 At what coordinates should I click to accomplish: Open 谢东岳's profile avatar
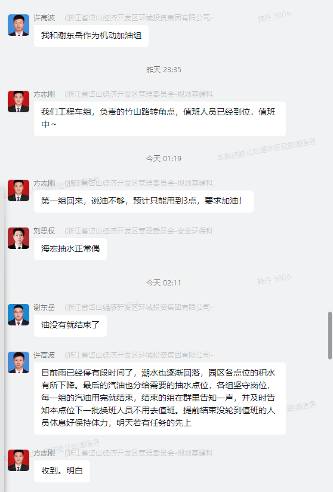point(18,315)
